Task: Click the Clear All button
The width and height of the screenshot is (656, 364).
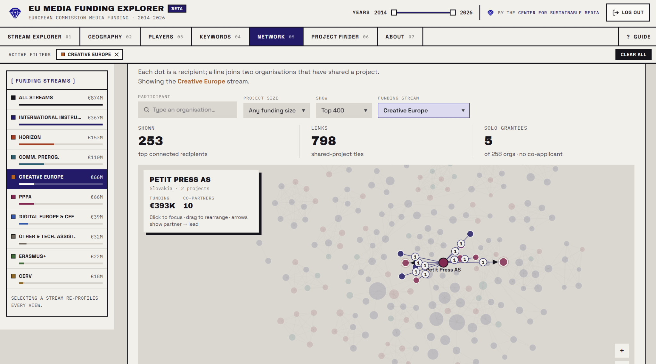Action: (633, 54)
